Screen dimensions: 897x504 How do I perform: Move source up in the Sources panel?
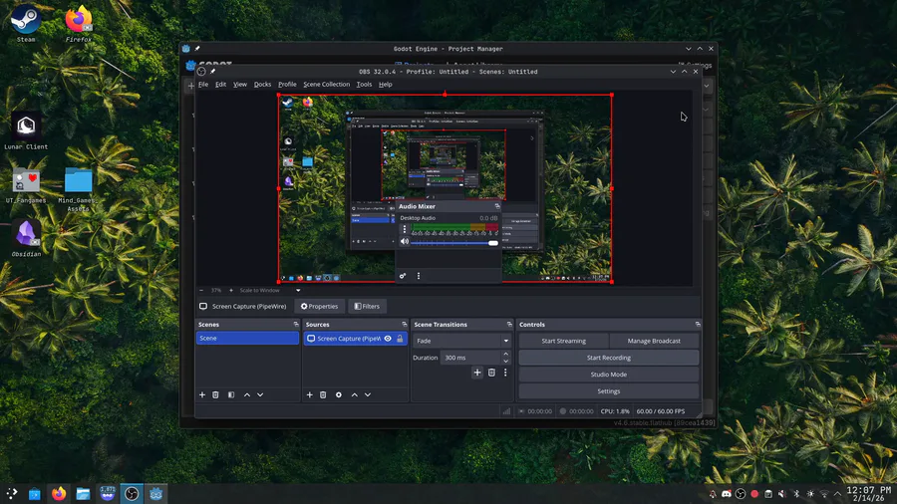point(355,394)
